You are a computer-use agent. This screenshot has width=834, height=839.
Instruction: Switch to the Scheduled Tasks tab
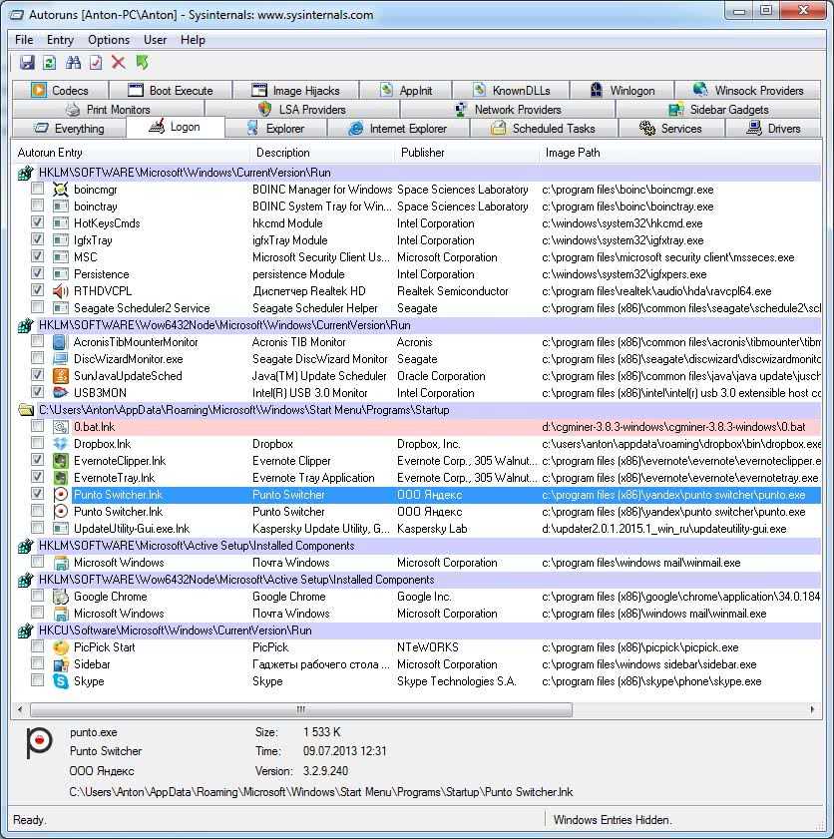tap(544, 129)
